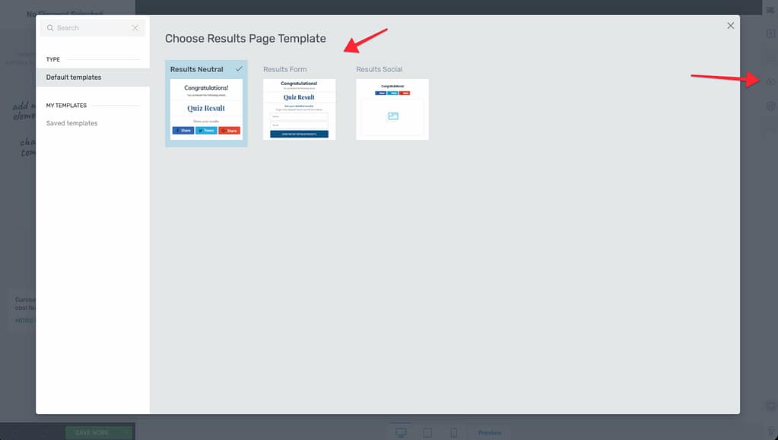778x440 pixels.
Task: Switch to mobile preview icon
Action: [453, 432]
